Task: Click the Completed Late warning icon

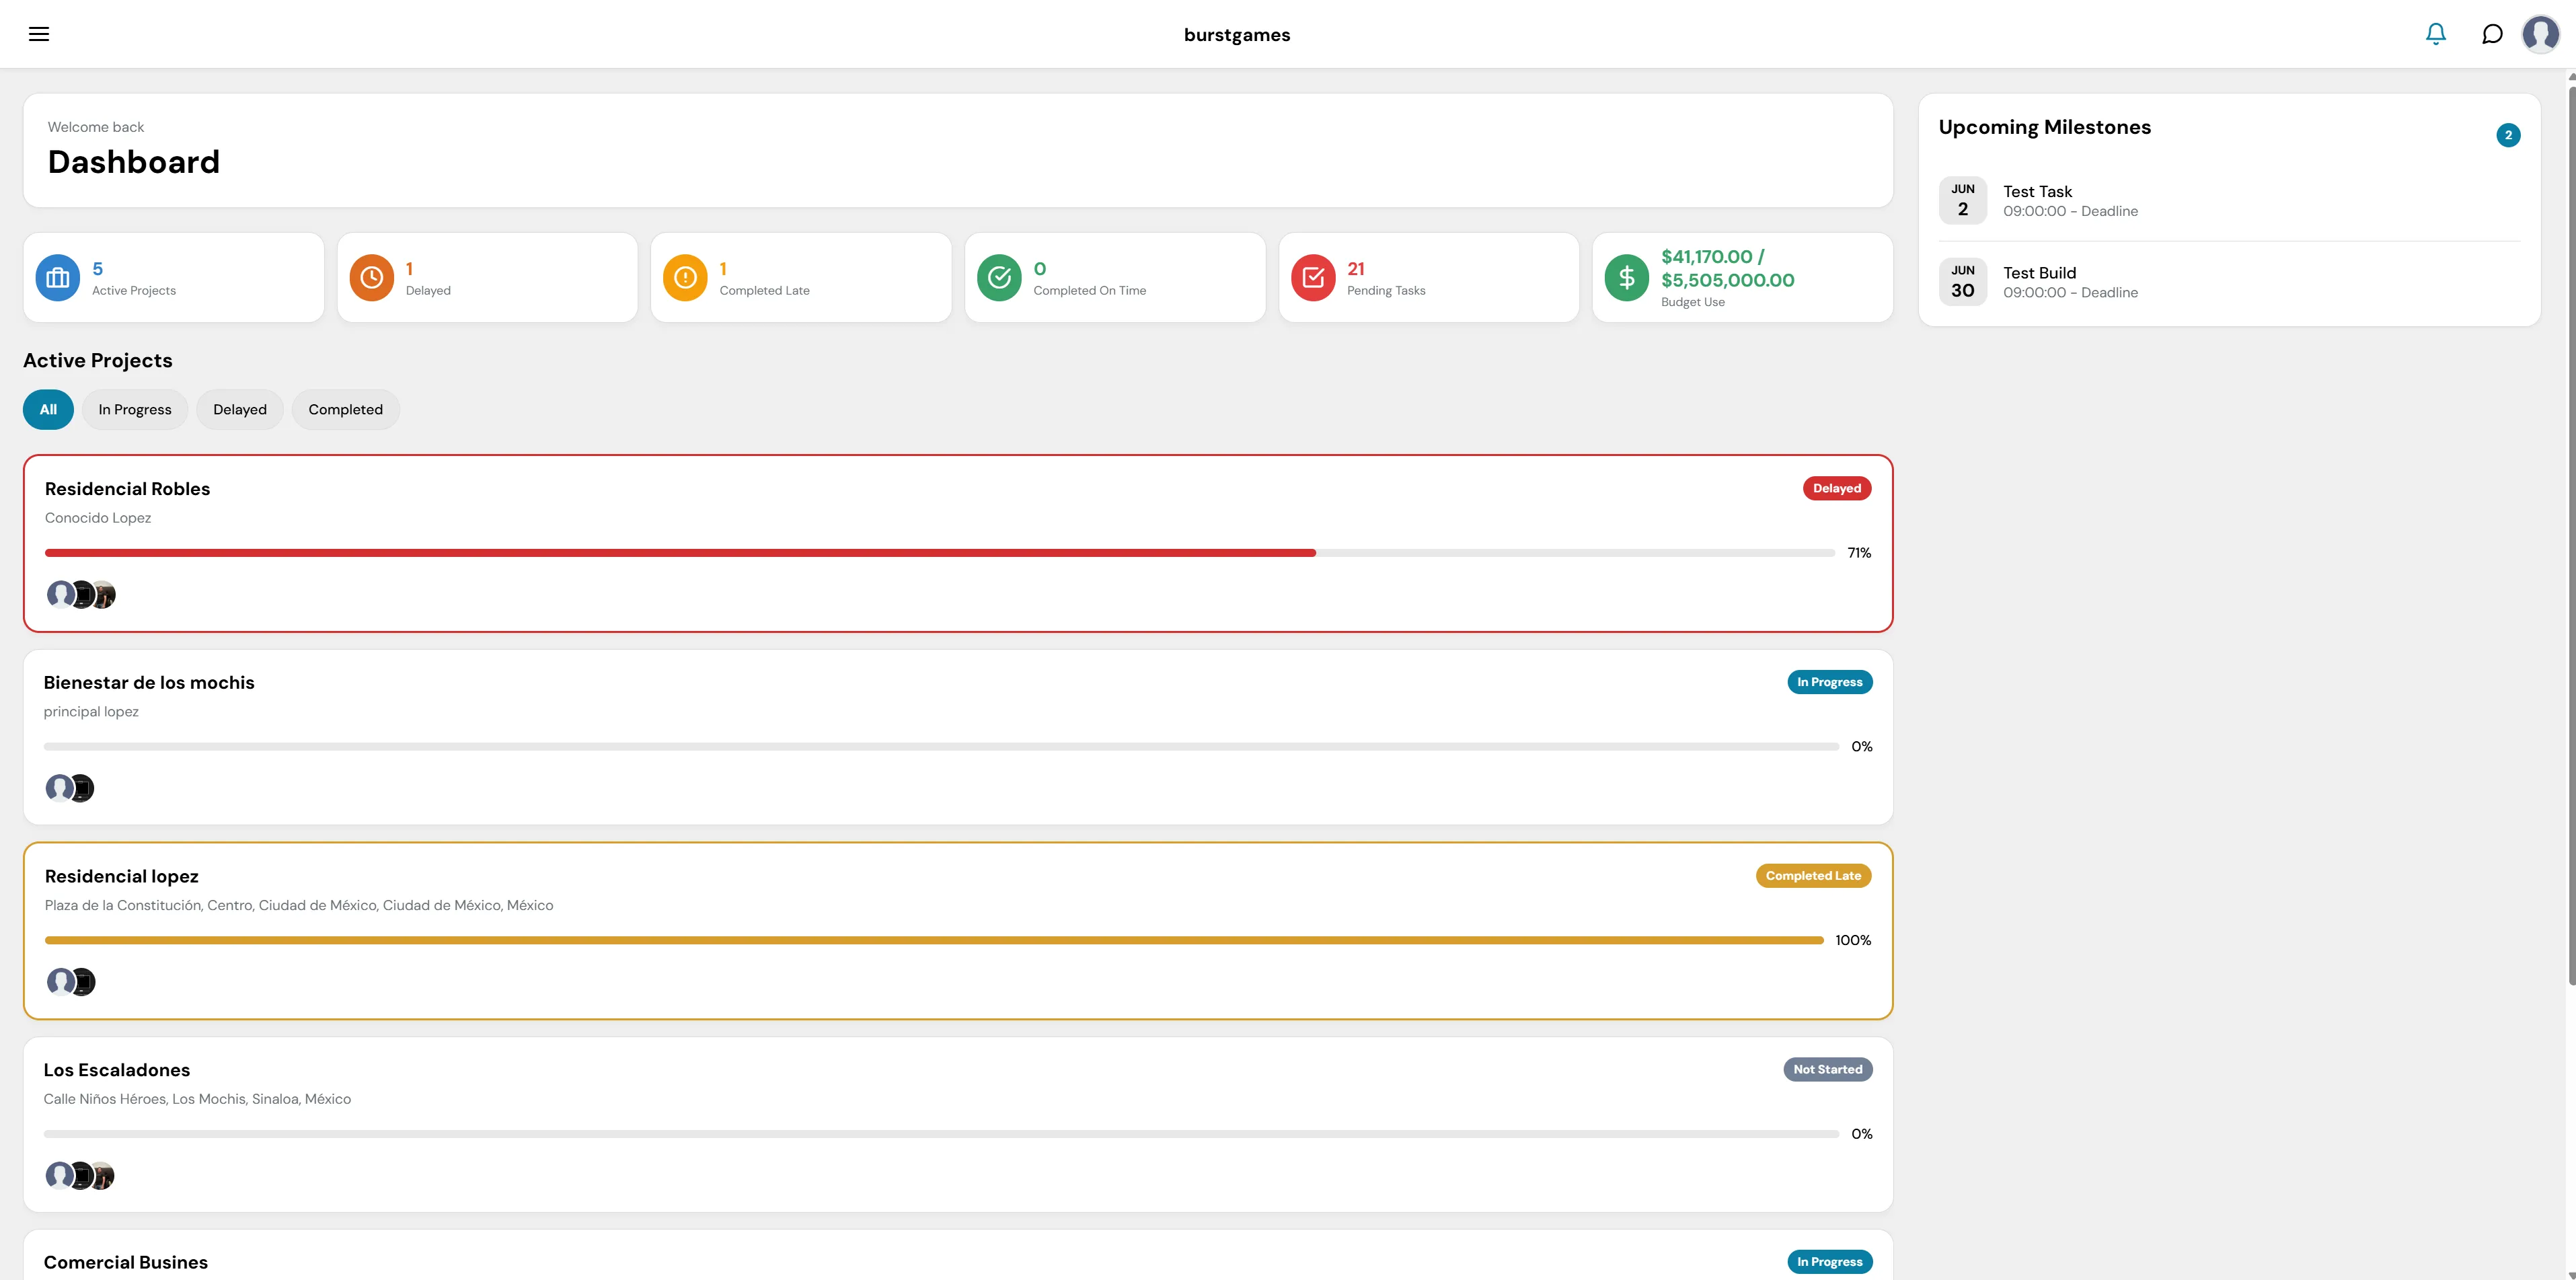Action: pos(685,278)
